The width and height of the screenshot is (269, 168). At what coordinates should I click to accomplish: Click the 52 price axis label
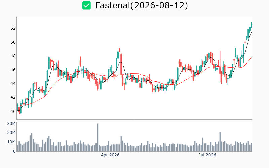point(13,28)
